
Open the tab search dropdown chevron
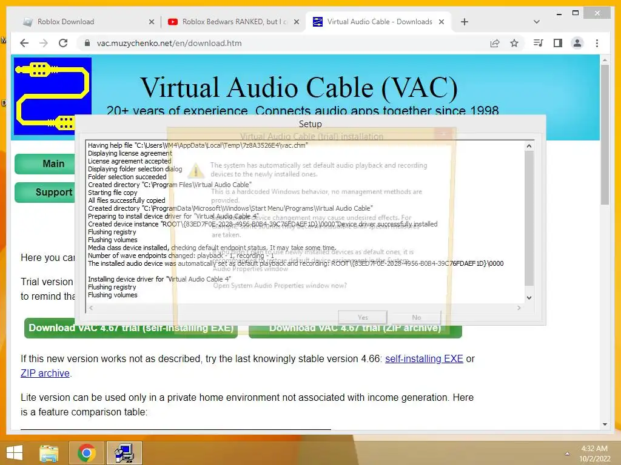pyautogui.click(x=537, y=22)
